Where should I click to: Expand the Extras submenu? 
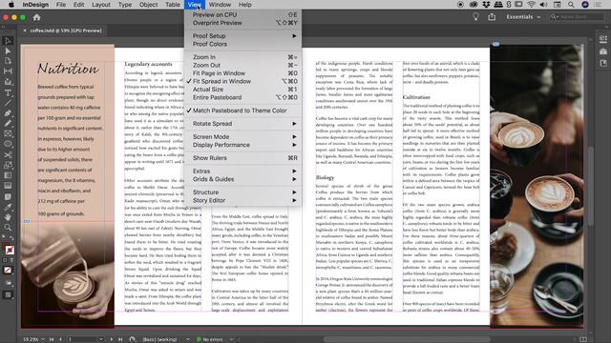point(242,171)
